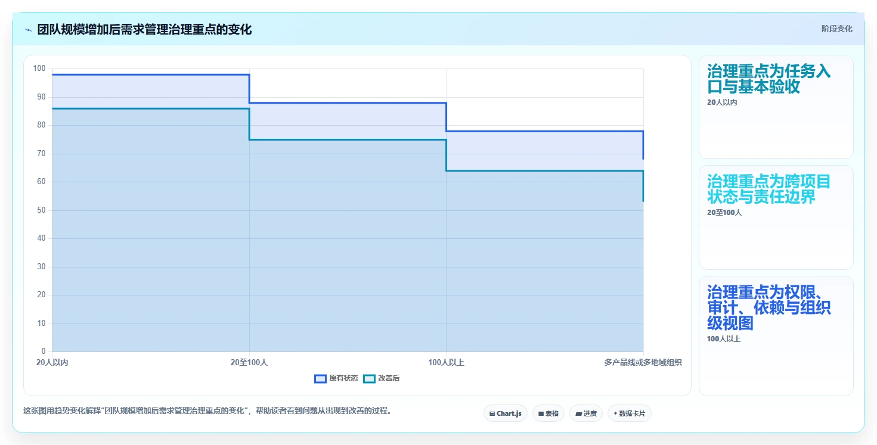Click the 团队规模增加后需求管理治理重点的变化 title
This screenshot has height=445, width=877.
click(x=144, y=30)
